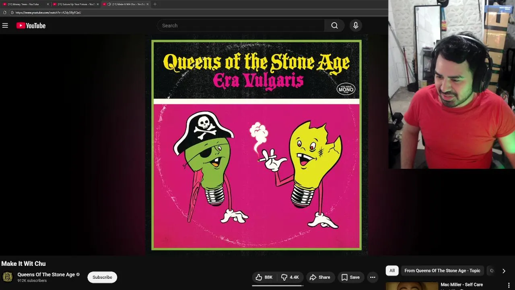Open options menu for Mac Miller video
Image resolution: width=515 pixels, height=290 pixels.
pyautogui.click(x=509, y=286)
